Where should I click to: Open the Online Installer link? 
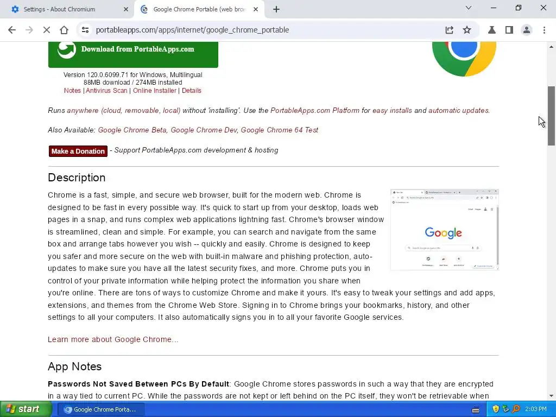coord(155,91)
